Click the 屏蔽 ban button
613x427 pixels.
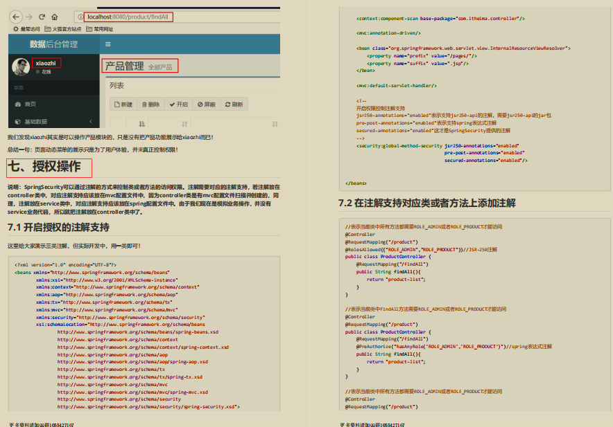tap(207, 105)
